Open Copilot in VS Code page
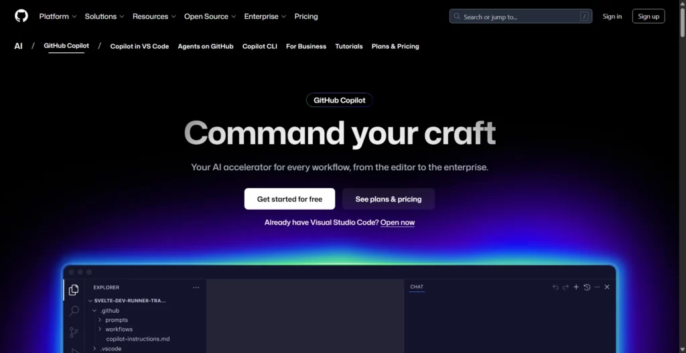Viewport: 686px width, 353px height. tap(139, 46)
